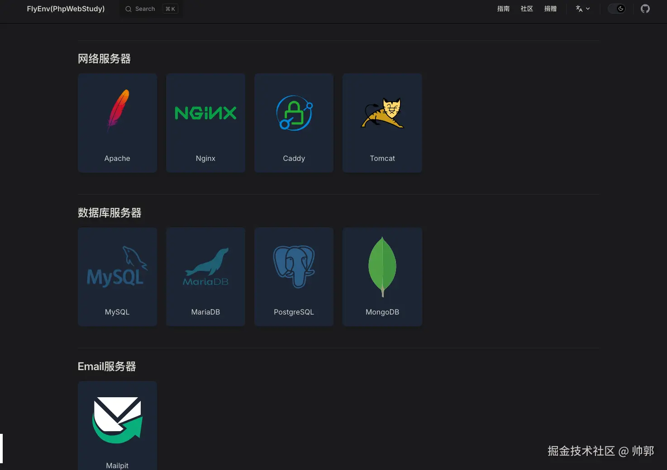Toggle the dark mode appearance switch

(x=616, y=9)
